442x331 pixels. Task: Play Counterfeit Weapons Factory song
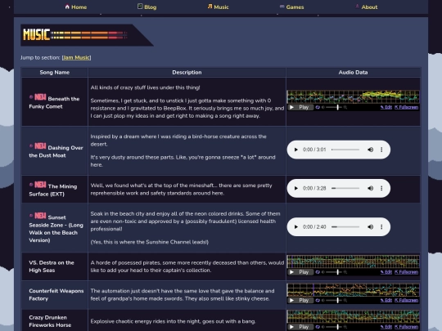[300, 300]
